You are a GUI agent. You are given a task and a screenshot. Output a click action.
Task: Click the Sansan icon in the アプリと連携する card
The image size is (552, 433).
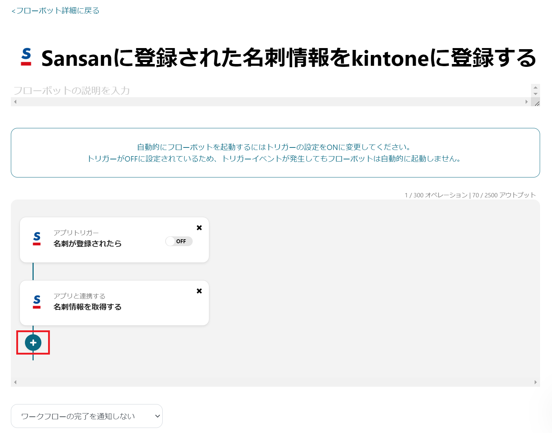coord(37,302)
